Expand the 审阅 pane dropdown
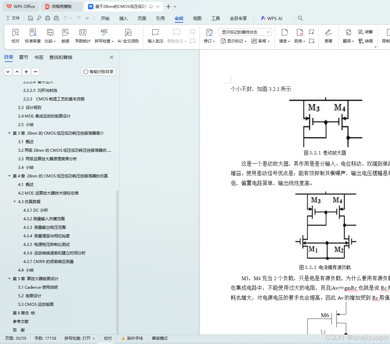Image resolution: width=390 pixels, height=344 pixels. pyautogui.click(x=260, y=41)
